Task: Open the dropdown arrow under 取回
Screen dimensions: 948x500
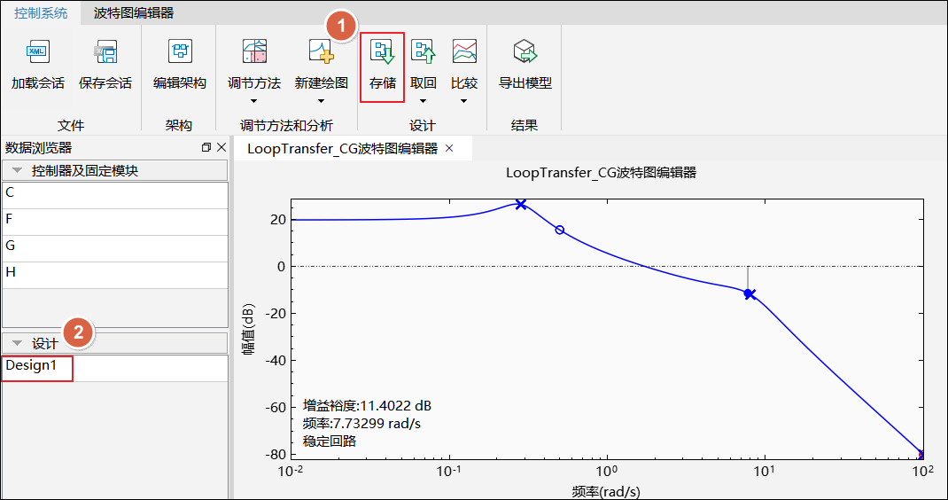Action: (423, 101)
